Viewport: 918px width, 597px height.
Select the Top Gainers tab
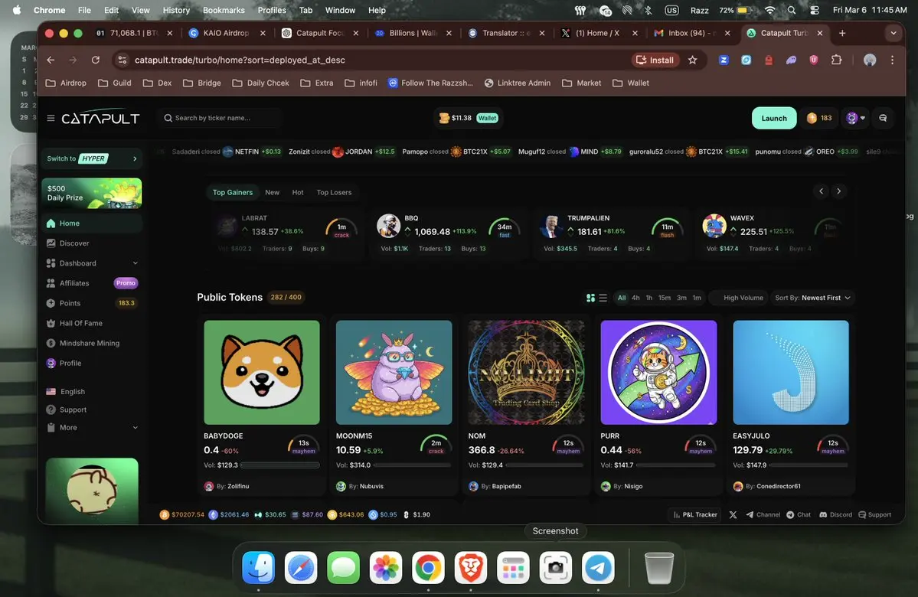(x=233, y=193)
